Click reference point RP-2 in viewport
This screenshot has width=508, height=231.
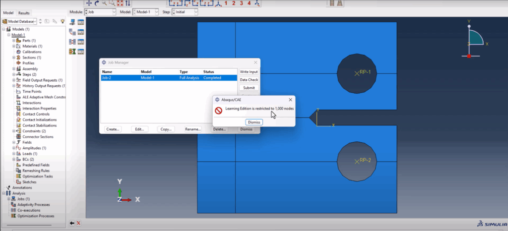pyautogui.click(x=357, y=162)
